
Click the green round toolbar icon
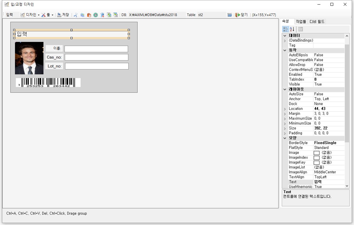[x=96, y=15]
